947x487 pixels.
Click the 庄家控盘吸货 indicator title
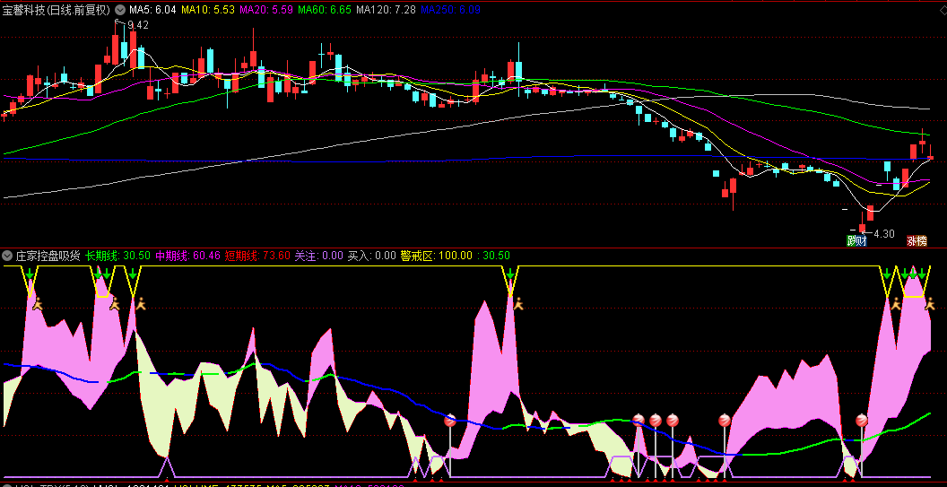pos(48,256)
